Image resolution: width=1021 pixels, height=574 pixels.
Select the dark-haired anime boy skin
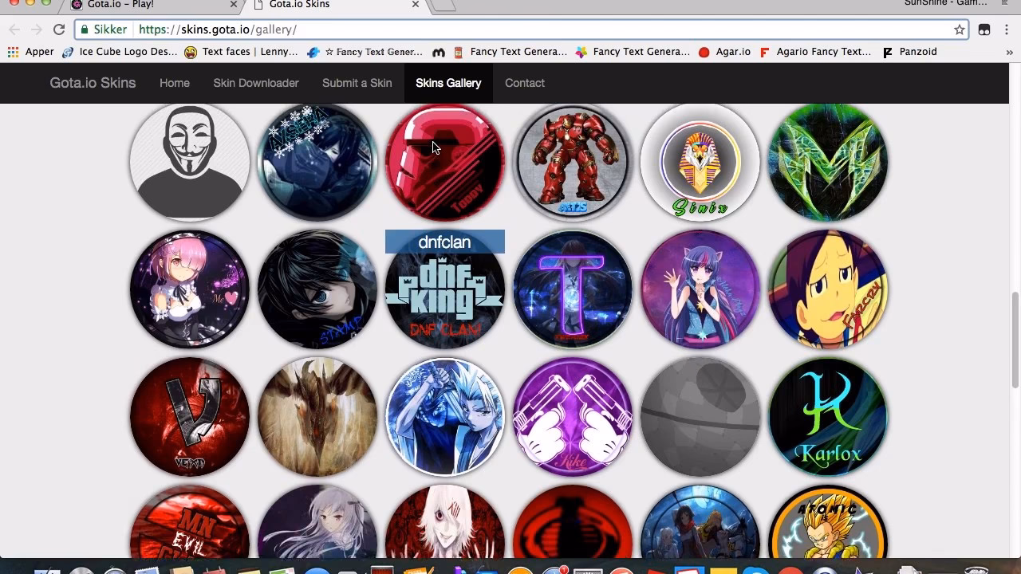click(317, 289)
